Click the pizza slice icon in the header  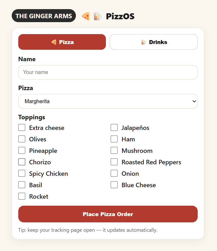[x=86, y=16]
